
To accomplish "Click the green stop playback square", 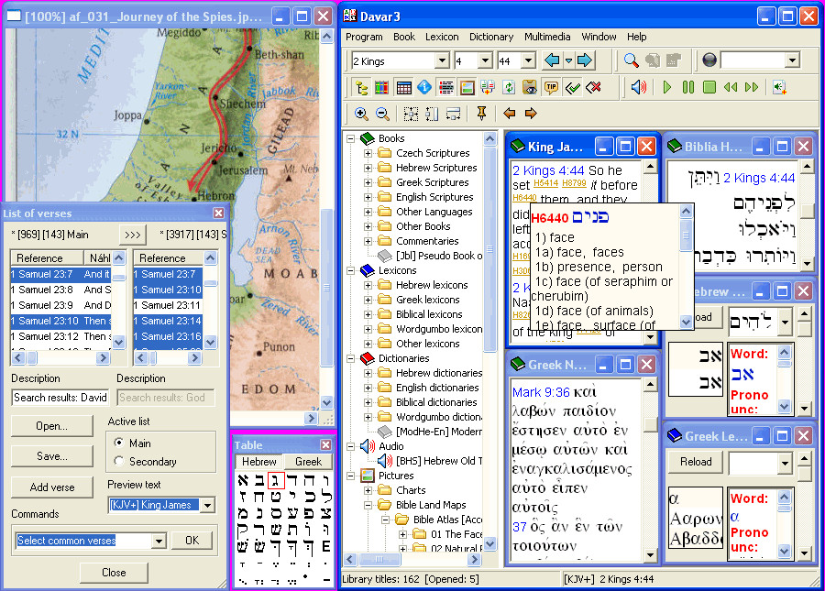I will (709, 87).
